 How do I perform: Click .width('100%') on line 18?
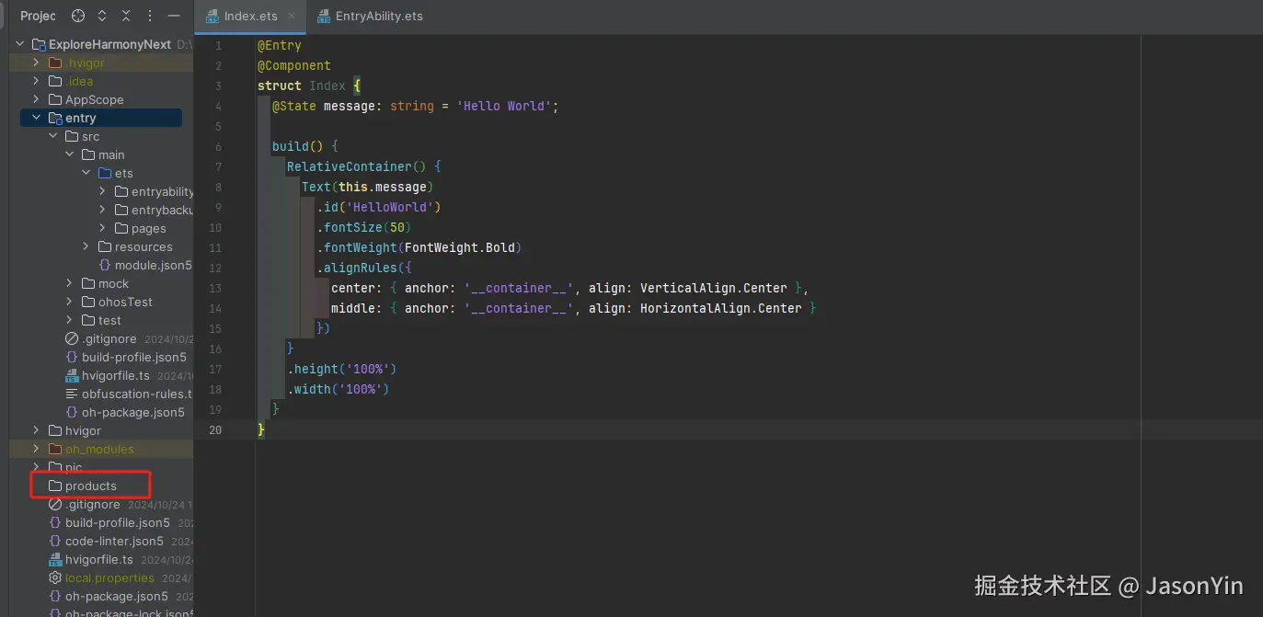pos(339,389)
